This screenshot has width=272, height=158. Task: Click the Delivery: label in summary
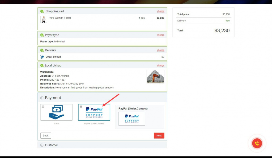pyautogui.click(x=182, y=21)
